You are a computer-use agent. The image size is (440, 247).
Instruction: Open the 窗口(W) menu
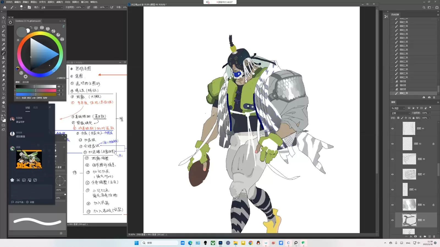85,2
